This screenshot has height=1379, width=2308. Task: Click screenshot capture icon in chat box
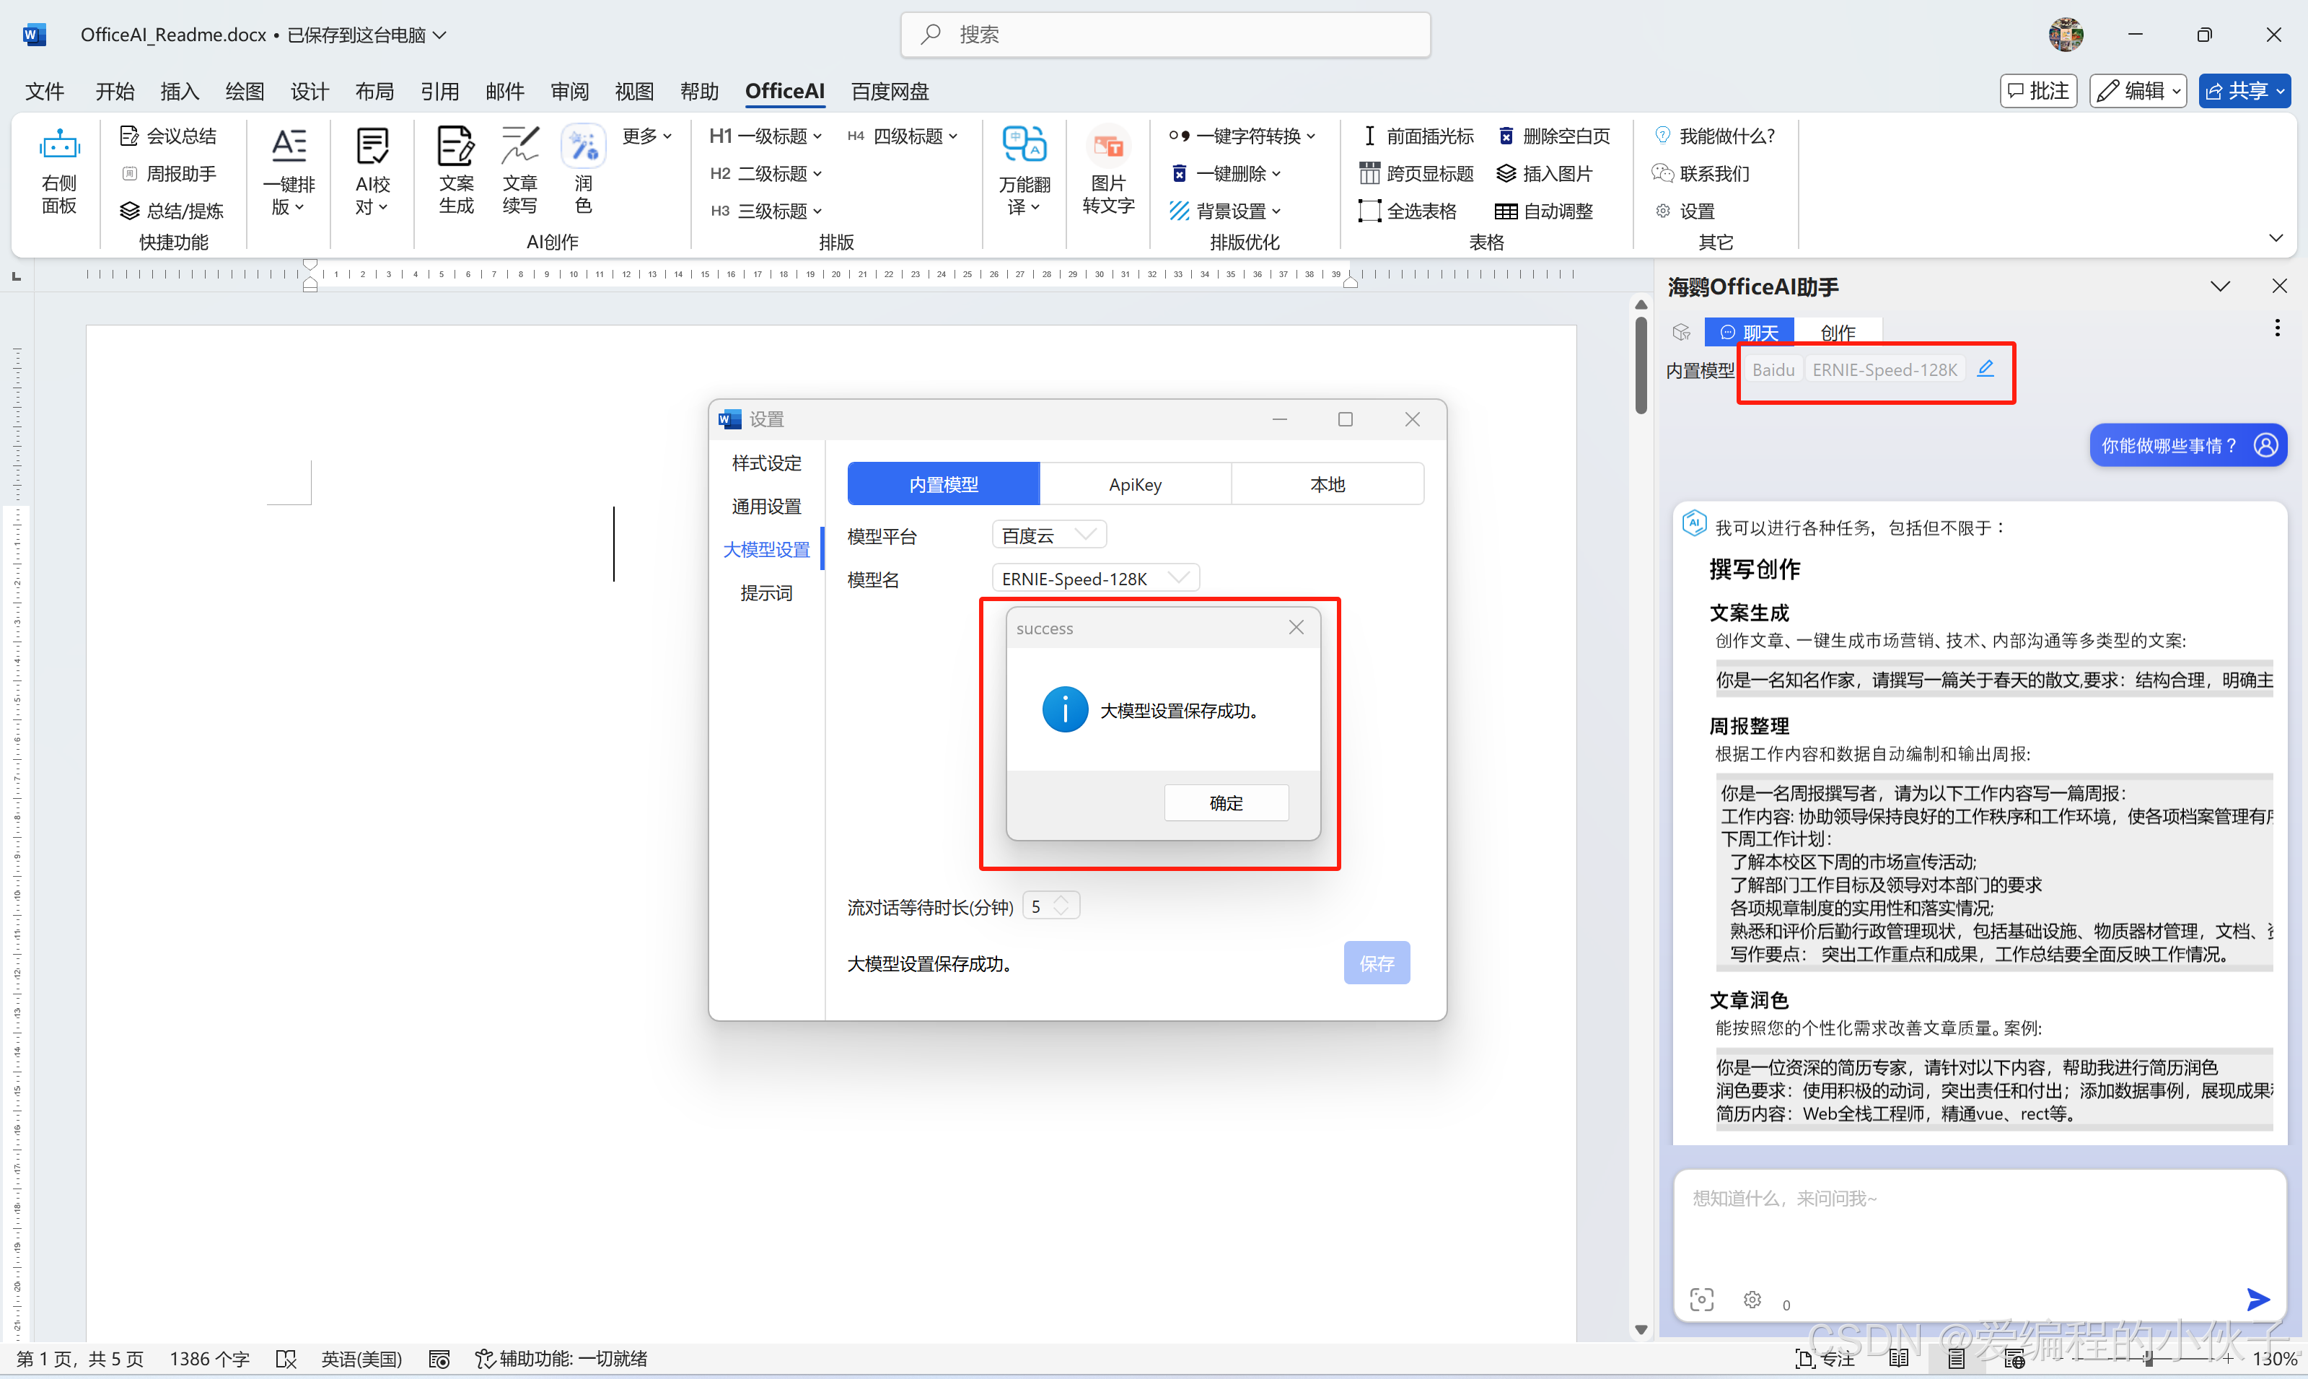tap(1701, 1299)
